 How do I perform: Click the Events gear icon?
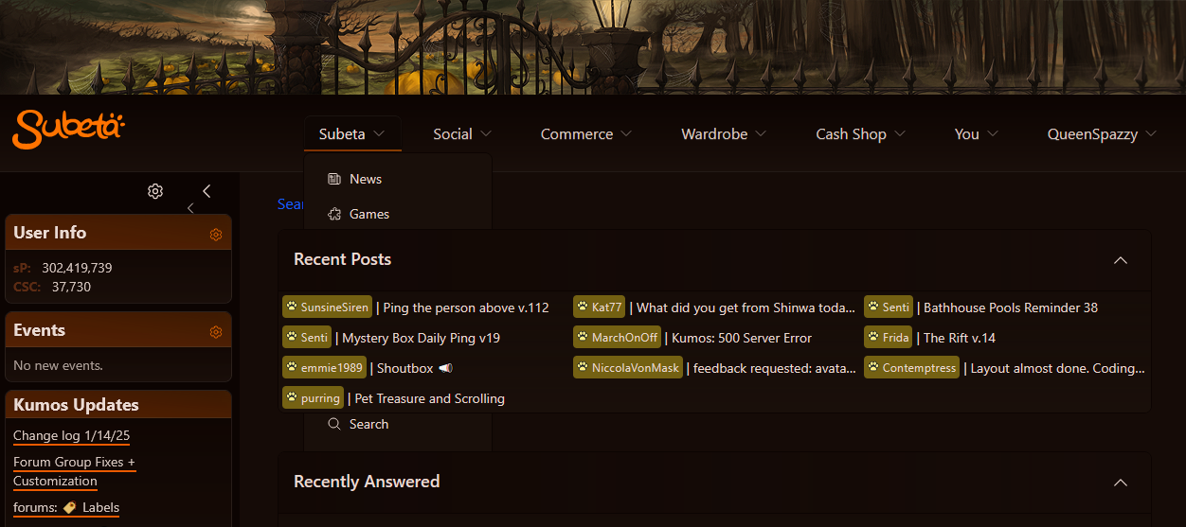(216, 332)
